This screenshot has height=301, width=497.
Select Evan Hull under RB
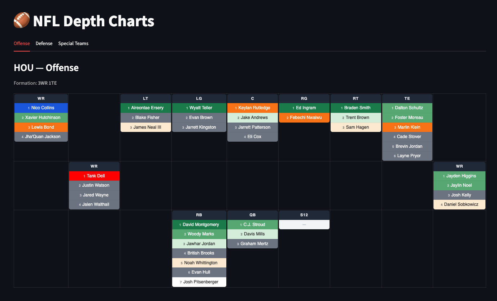[x=199, y=272]
